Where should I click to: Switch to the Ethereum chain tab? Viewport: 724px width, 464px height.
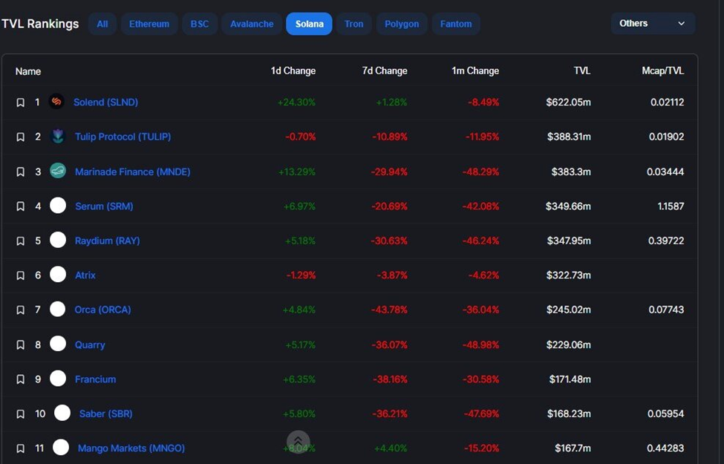(x=149, y=24)
